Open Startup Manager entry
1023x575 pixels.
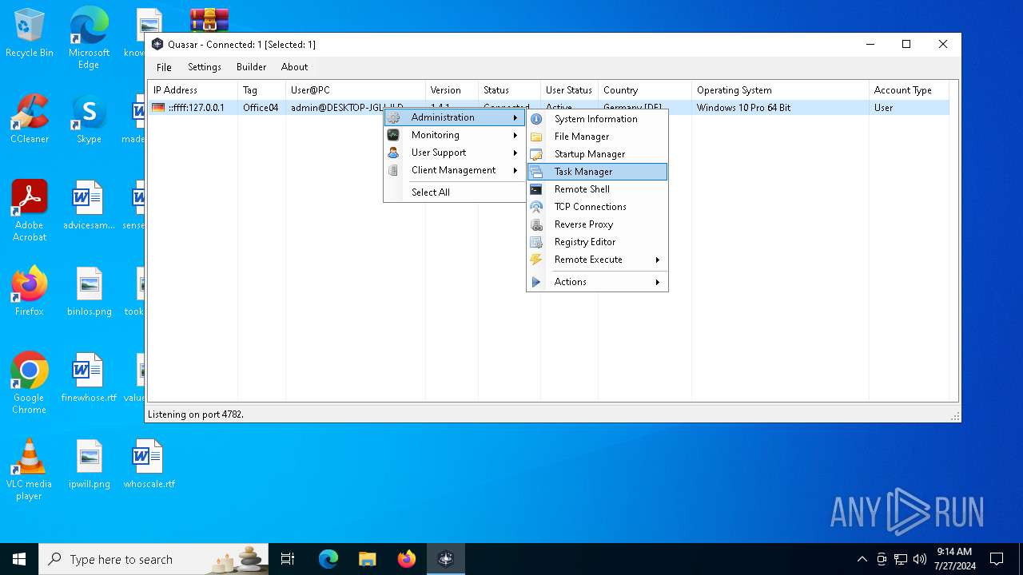pyautogui.click(x=596, y=154)
